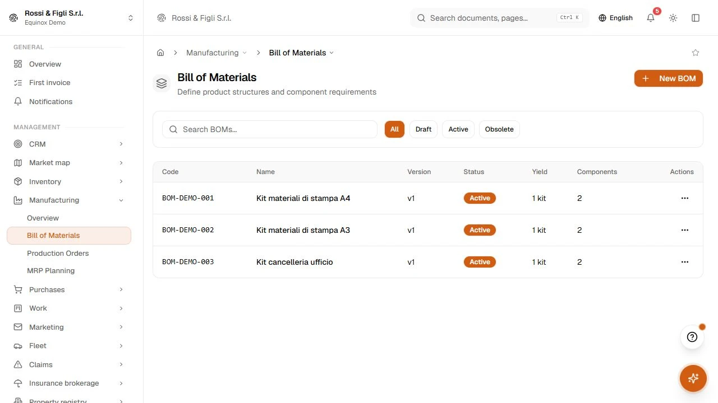Open actions menu for BOM-DEMO-003

click(x=684, y=262)
